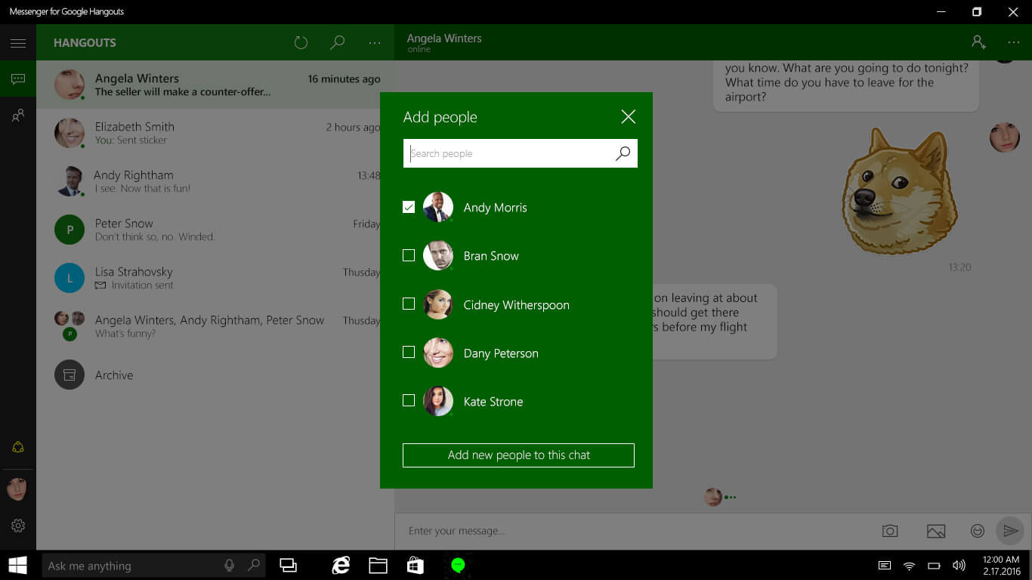1032x580 pixels.
Task: Click the HANGOUTS header title
Action: point(85,43)
